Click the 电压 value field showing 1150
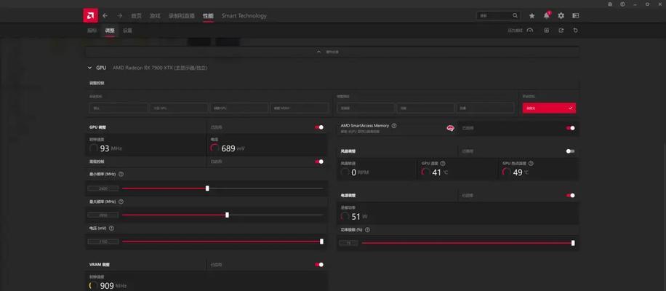 click(x=103, y=242)
